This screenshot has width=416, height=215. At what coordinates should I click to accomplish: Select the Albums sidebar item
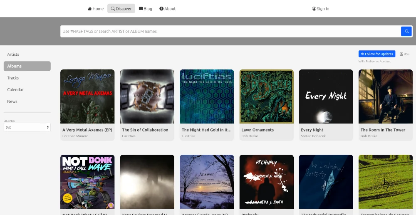point(27,66)
